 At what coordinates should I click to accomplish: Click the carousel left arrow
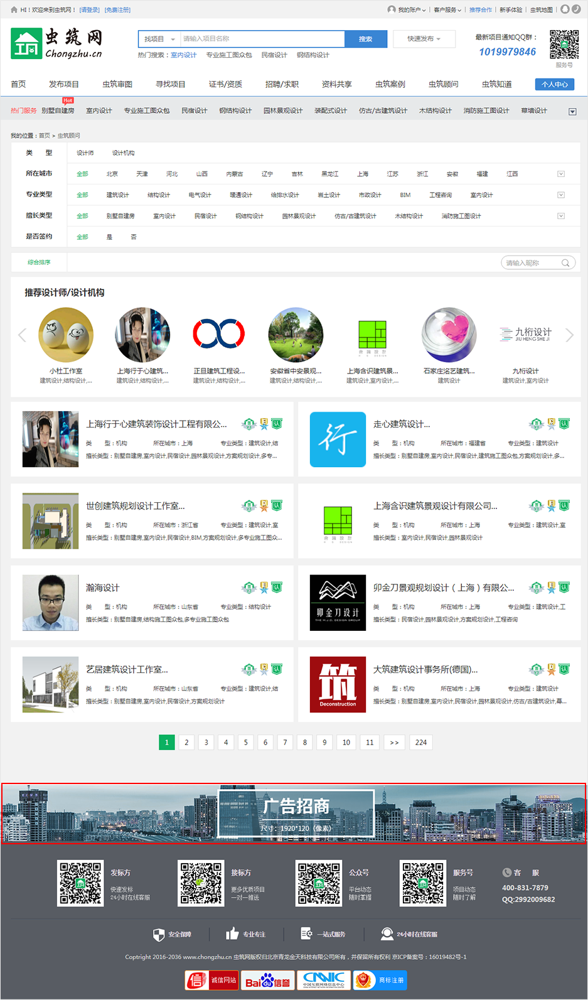22,335
